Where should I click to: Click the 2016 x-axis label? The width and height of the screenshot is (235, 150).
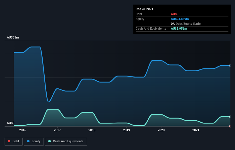point(23,130)
